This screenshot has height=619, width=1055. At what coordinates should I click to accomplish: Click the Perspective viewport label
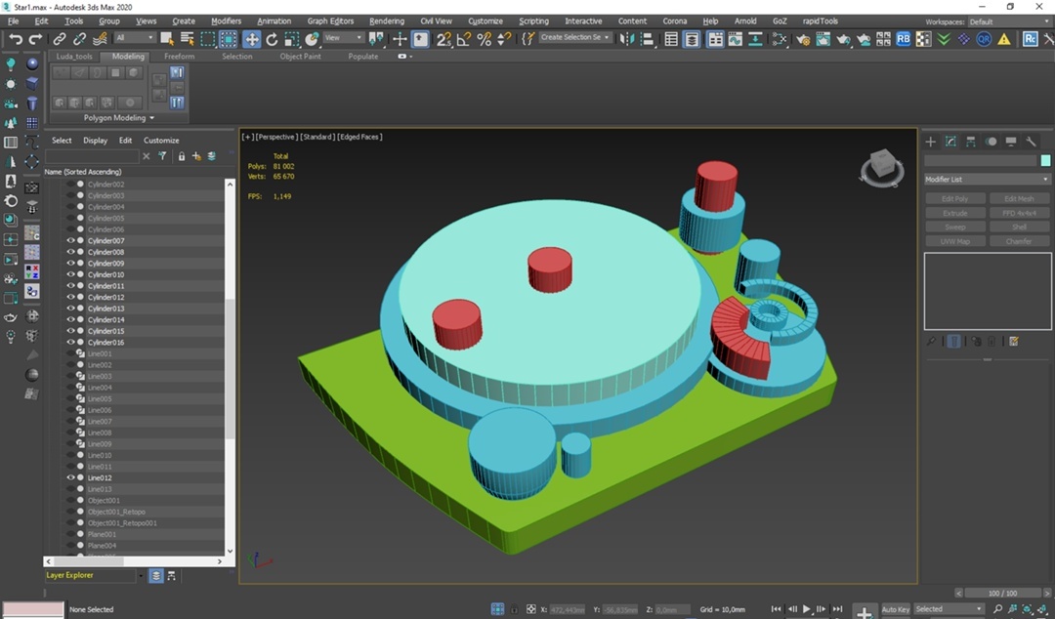pyautogui.click(x=276, y=138)
